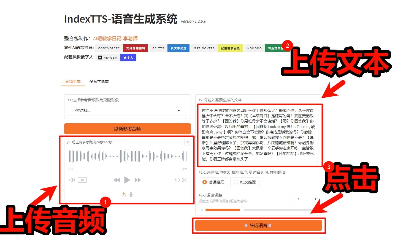Click the fast-forward icon in audio player
398x235 pixels.
coord(137,180)
